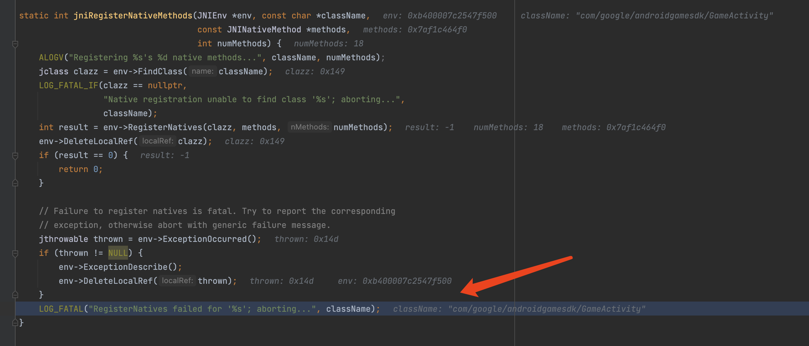The image size is (809, 346).
Task: Click the 'result: -1' inline value after RegisterNatives
Action: point(429,127)
